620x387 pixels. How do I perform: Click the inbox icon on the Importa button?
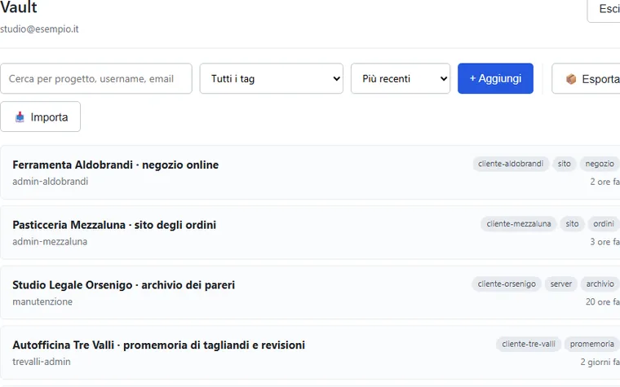[20, 117]
